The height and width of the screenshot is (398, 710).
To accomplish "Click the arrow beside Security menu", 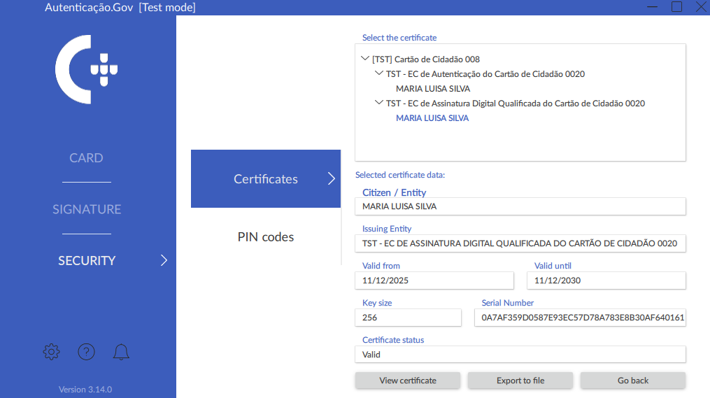I will (x=164, y=261).
